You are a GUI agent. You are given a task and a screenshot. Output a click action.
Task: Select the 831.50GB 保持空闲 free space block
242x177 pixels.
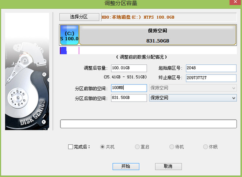158,35
